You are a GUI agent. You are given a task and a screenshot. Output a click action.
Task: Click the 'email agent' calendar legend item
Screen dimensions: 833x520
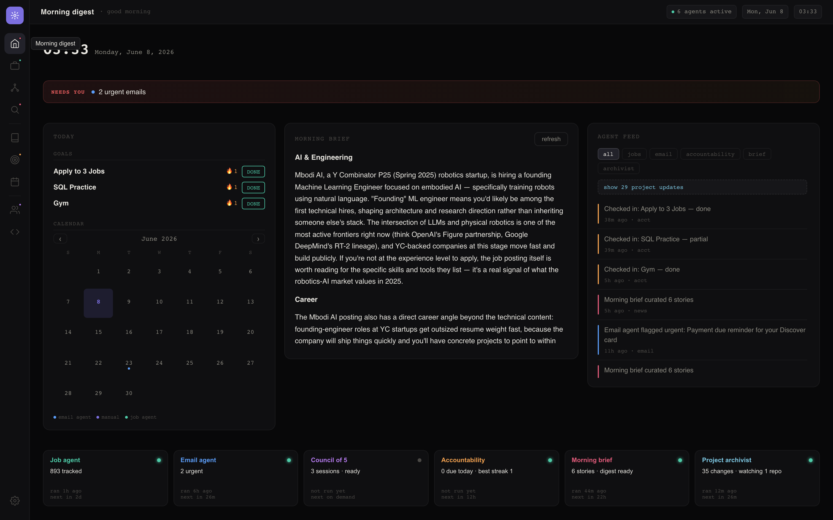click(x=72, y=417)
